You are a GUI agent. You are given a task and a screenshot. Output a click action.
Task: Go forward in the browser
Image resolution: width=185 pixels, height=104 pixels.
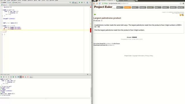click(x=97, y=3)
